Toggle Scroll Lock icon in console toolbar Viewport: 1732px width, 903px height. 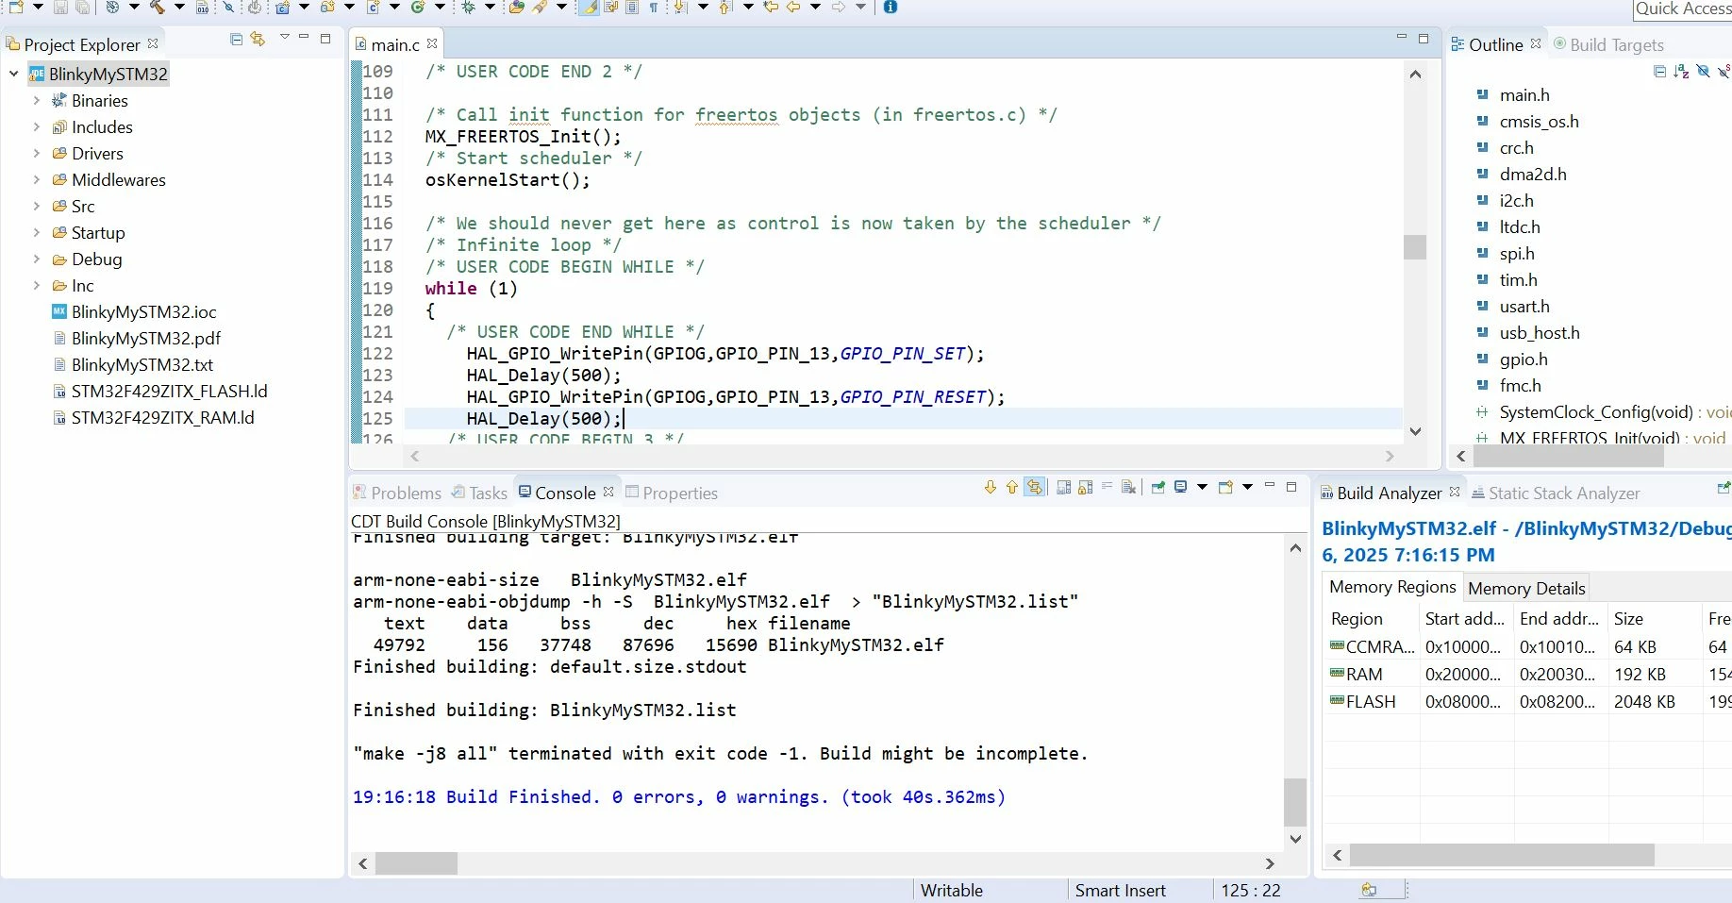click(x=1085, y=487)
